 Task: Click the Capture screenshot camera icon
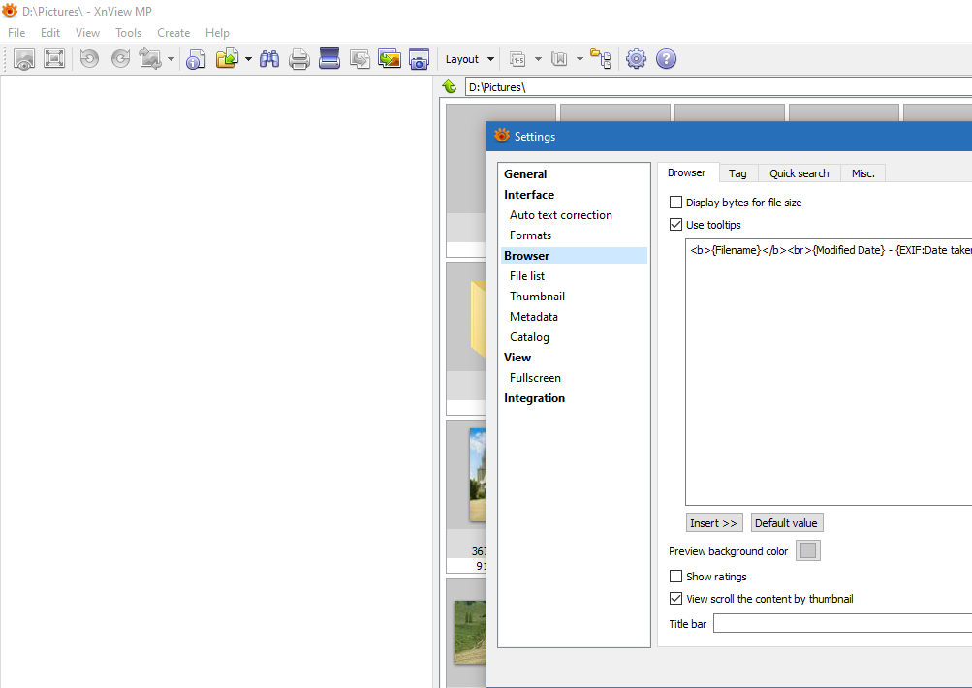419,59
